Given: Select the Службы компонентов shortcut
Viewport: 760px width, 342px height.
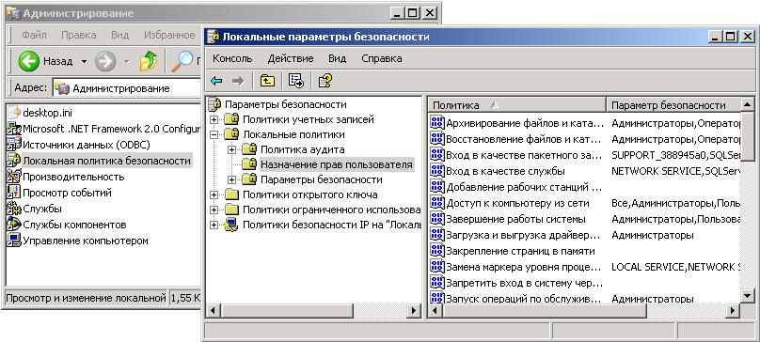Looking at the screenshot, I should 68,225.
